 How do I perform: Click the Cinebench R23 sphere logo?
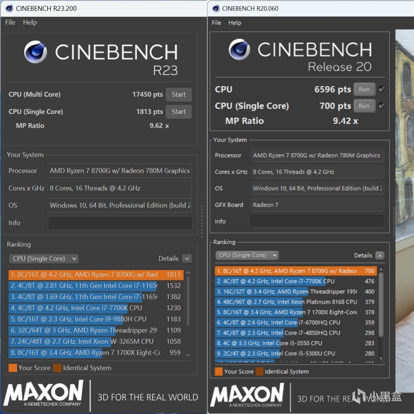coord(36,52)
